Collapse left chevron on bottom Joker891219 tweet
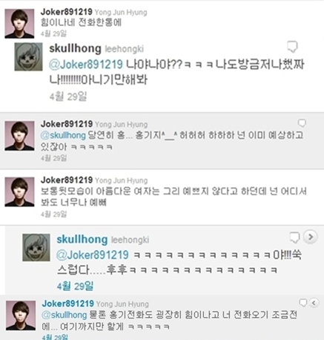 [314, 303]
